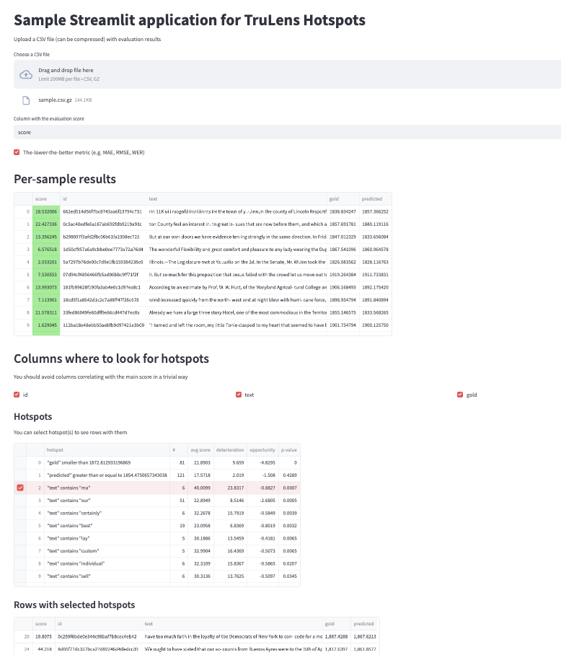Image resolution: width=561 pixels, height=655 pixels.
Task: Click p-value cell 0.4289
Action: (289, 475)
